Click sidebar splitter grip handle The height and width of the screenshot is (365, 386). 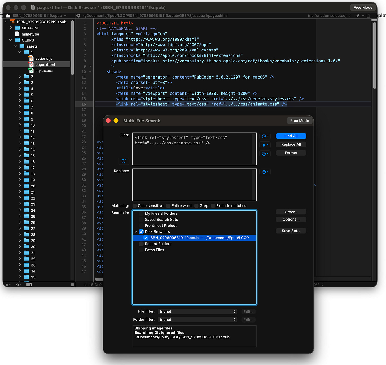pos(73,285)
